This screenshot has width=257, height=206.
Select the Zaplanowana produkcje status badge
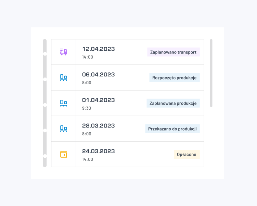(x=173, y=103)
